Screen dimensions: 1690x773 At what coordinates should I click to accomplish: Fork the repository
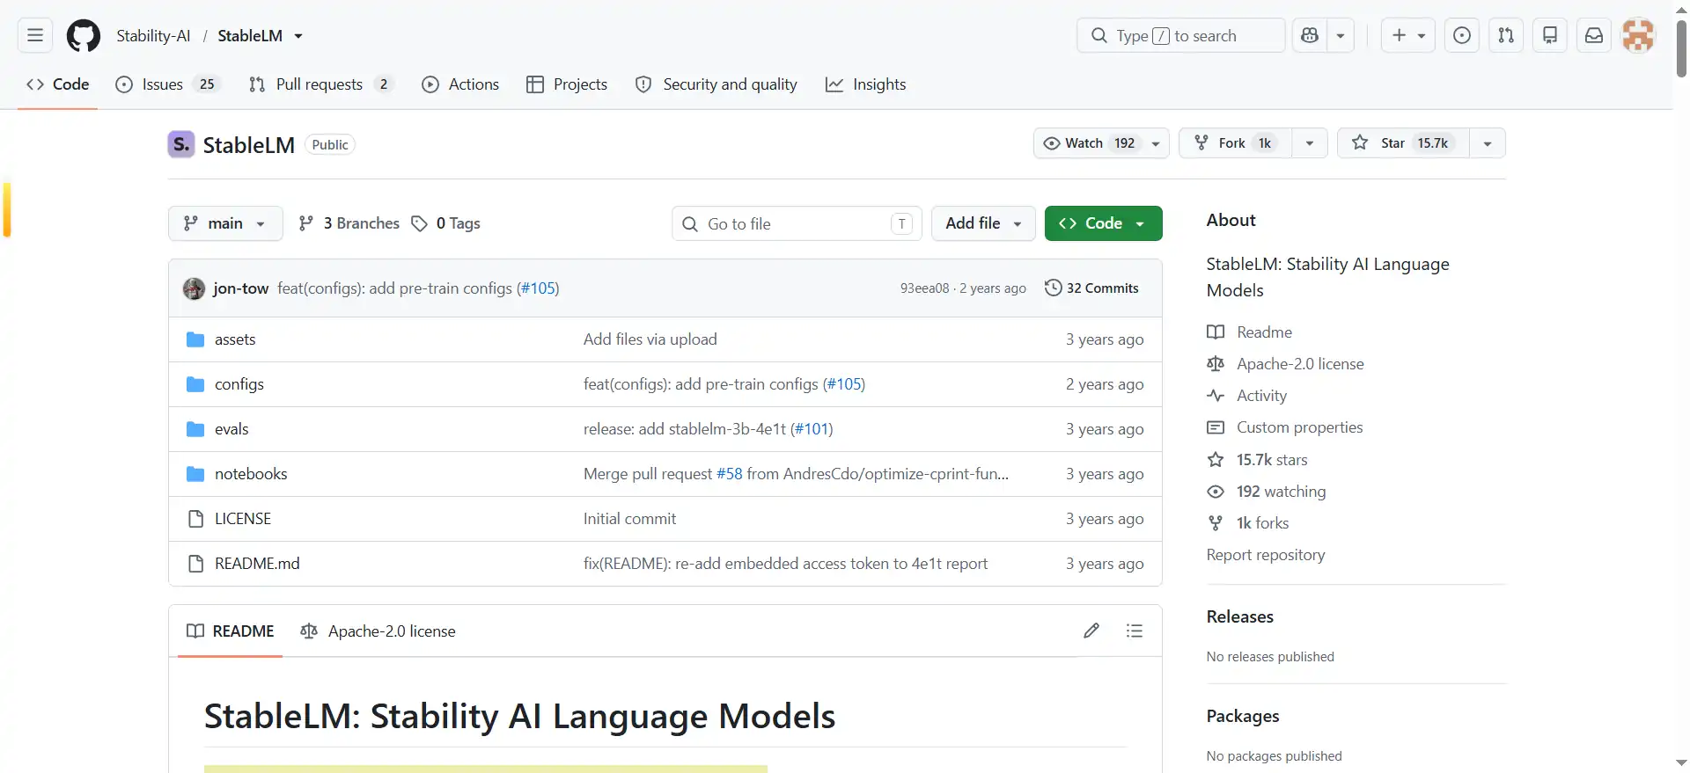(1236, 142)
